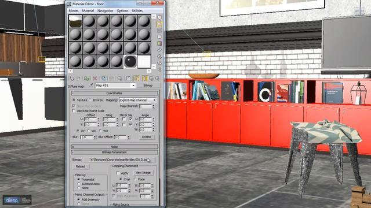Toggle the V Mirror checkbox
The image size is (371, 208).
click(x=123, y=124)
